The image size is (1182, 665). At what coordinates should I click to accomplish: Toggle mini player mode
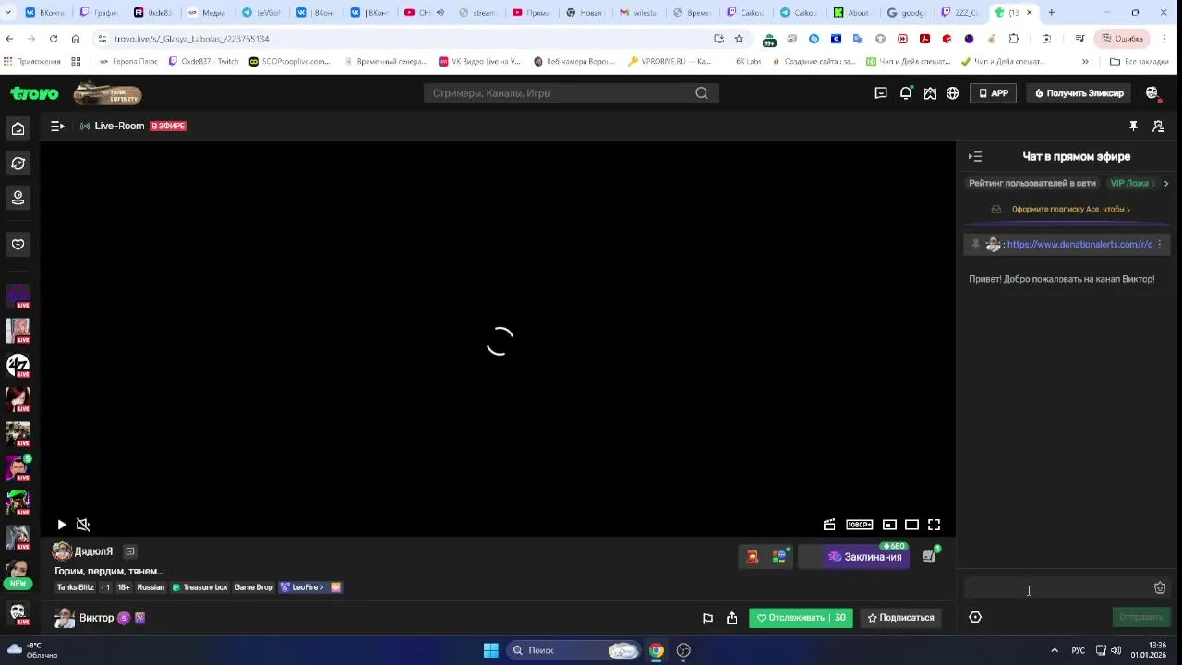pyautogui.click(x=889, y=525)
